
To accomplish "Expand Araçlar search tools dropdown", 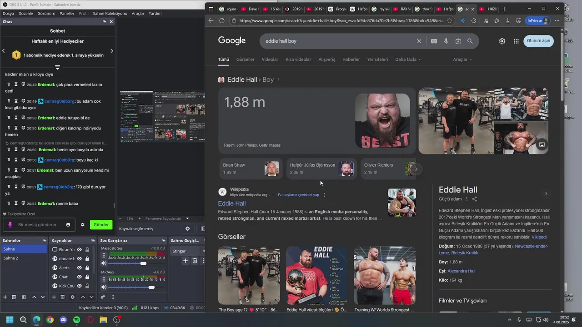I will 462,59.
